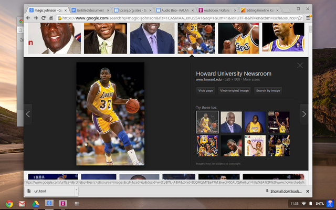The height and width of the screenshot is (210, 336).
Task: Open the top-row result in purple jersey
Action: click(x=283, y=37)
